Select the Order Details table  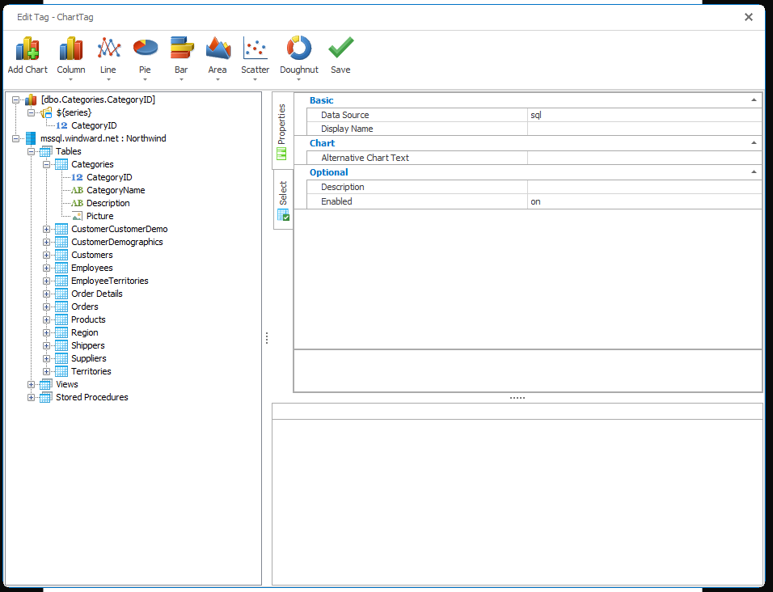pyautogui.click(x=97, y=294)
